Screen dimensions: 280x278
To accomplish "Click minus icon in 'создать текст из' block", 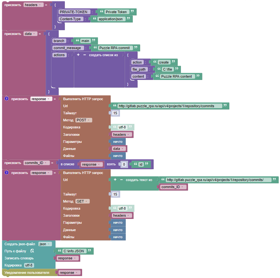I will click(122, 179).
